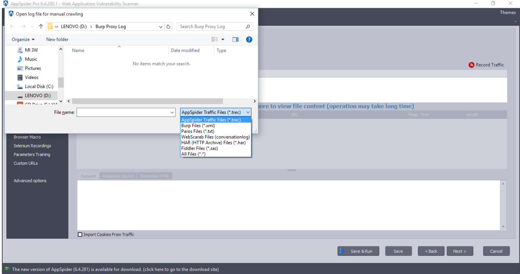
Task: Open file dialog help question icon
Action: (x=249, y=39)
